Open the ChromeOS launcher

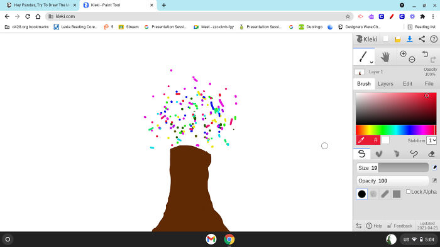8,239
